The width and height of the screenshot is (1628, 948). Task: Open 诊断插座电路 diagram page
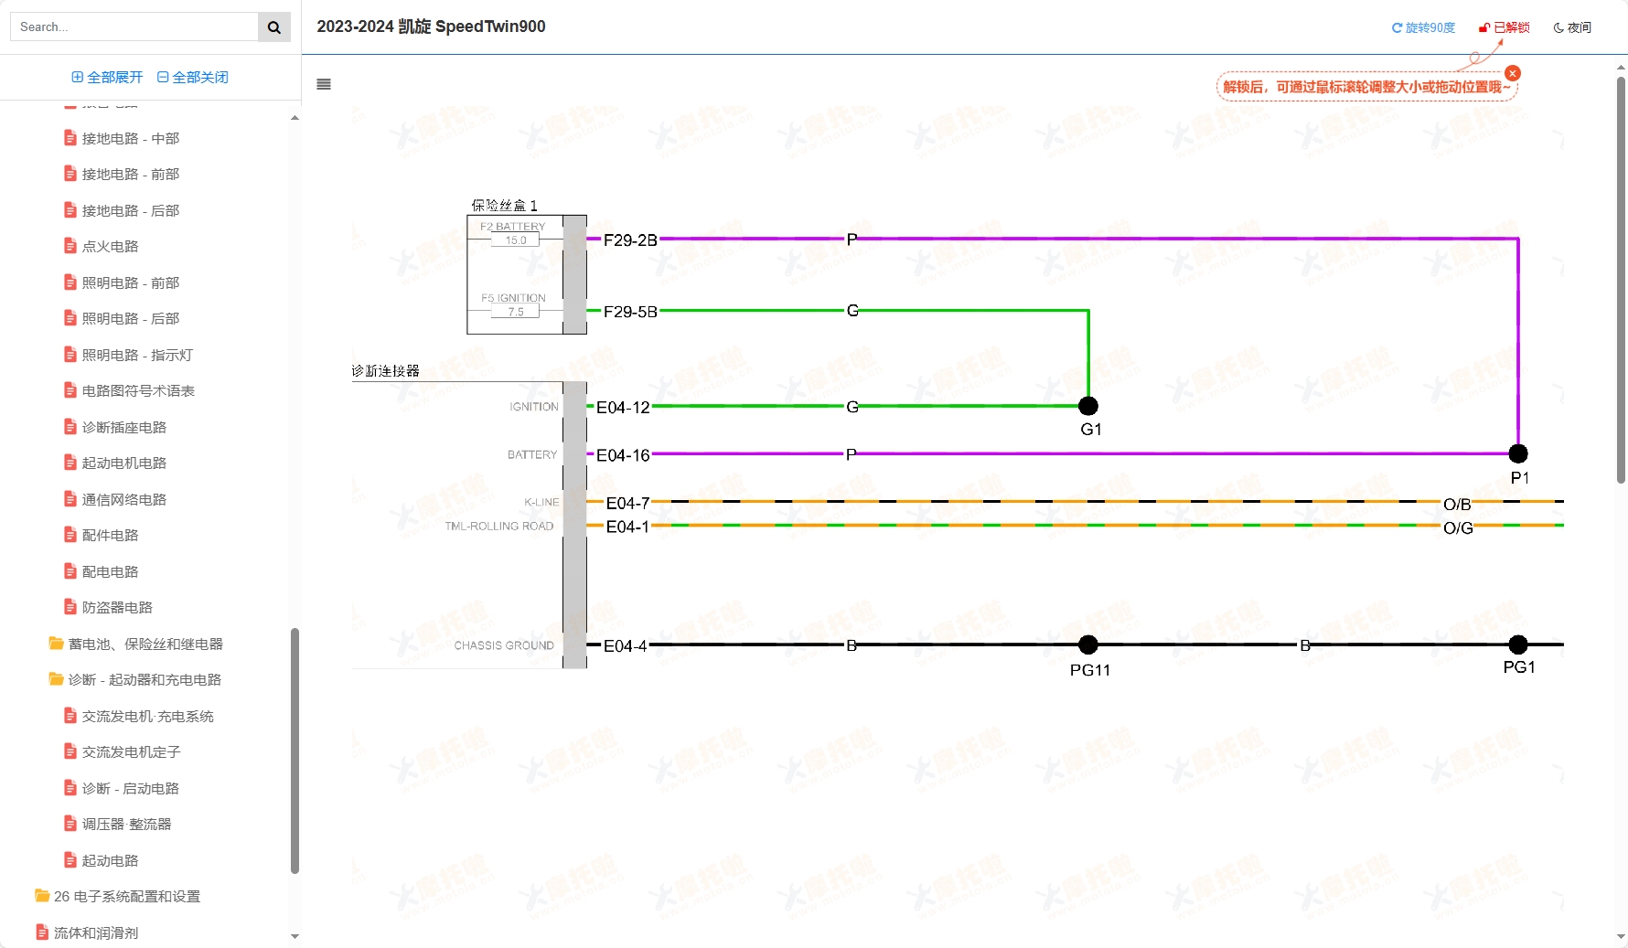coord(124,427)
